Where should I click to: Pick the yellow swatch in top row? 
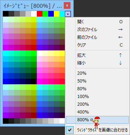coord(57,14)
